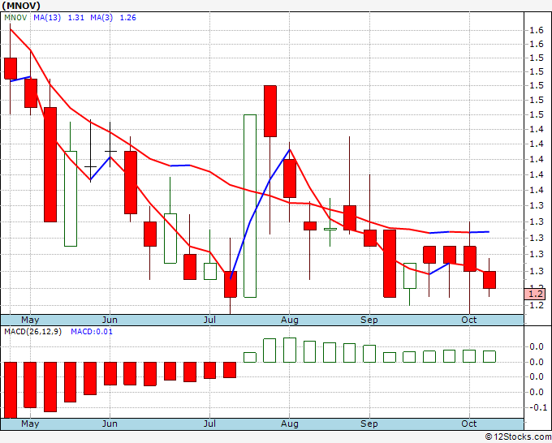Click the (MNOV) ticker title

click(20, 5)
